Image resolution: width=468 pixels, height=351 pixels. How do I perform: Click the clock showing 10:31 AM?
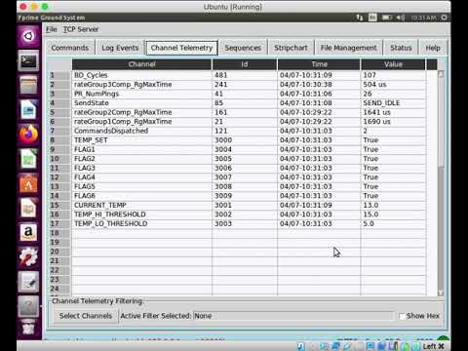point(423,18)
